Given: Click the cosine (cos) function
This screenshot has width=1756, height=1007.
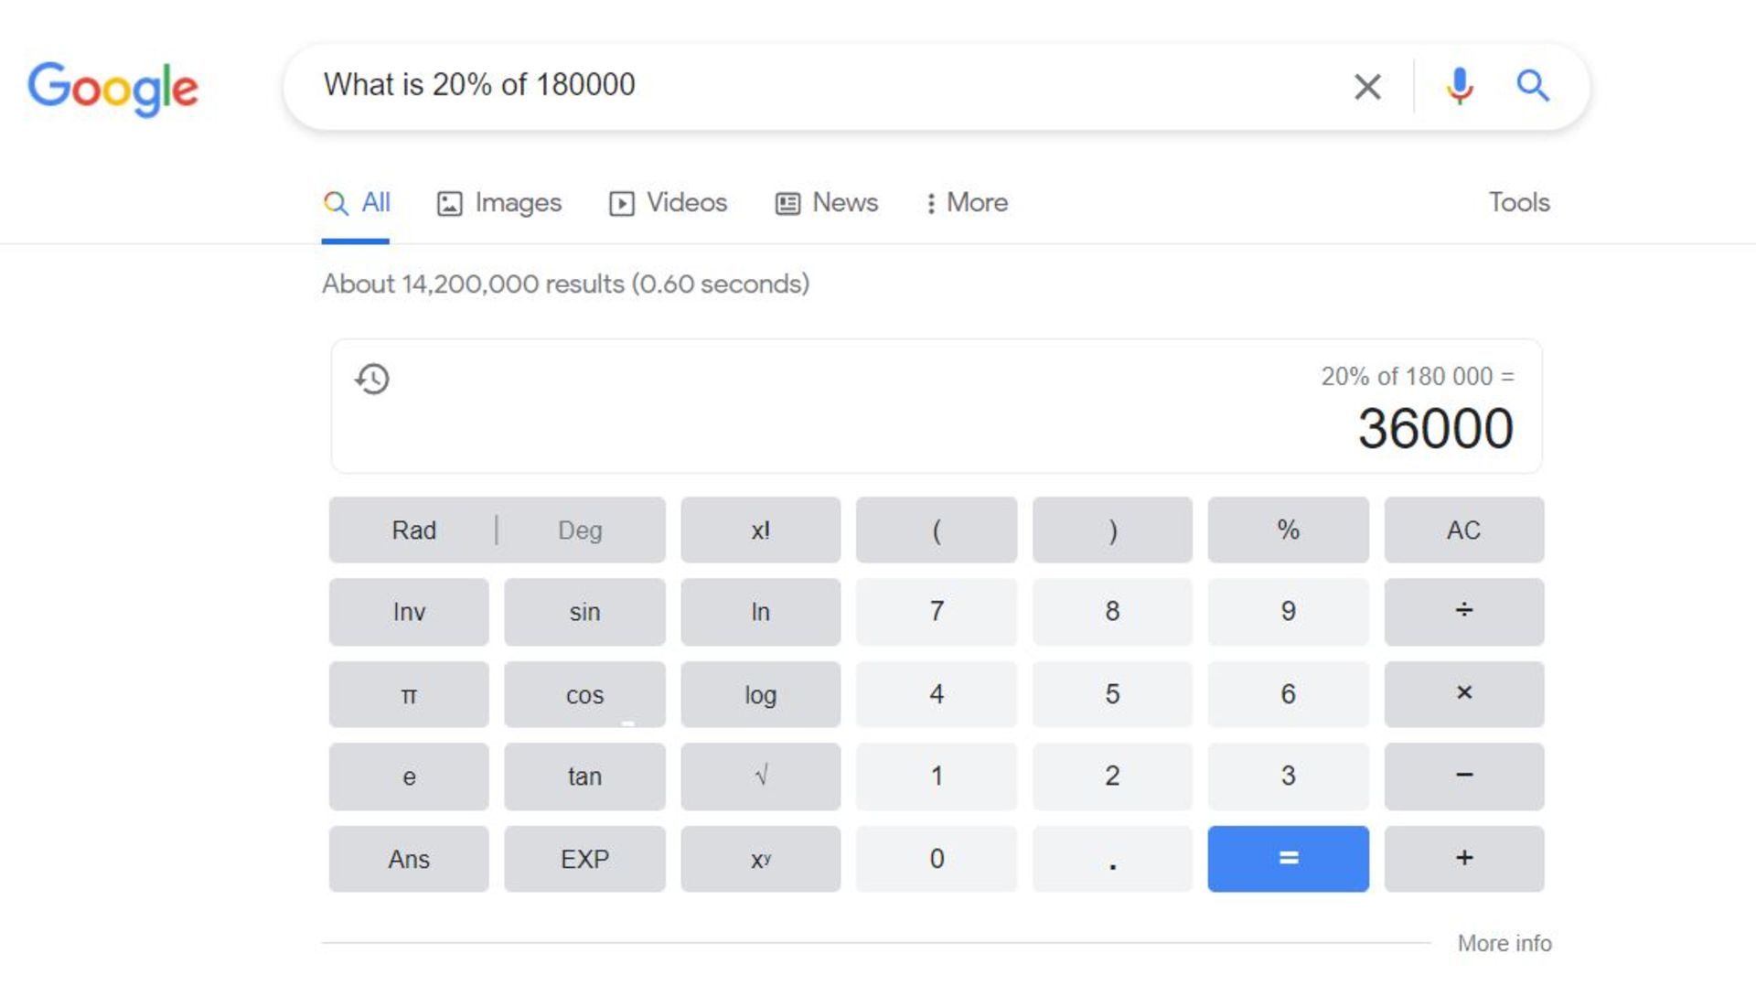Looking at the screenshot, I should click(584, 693).
